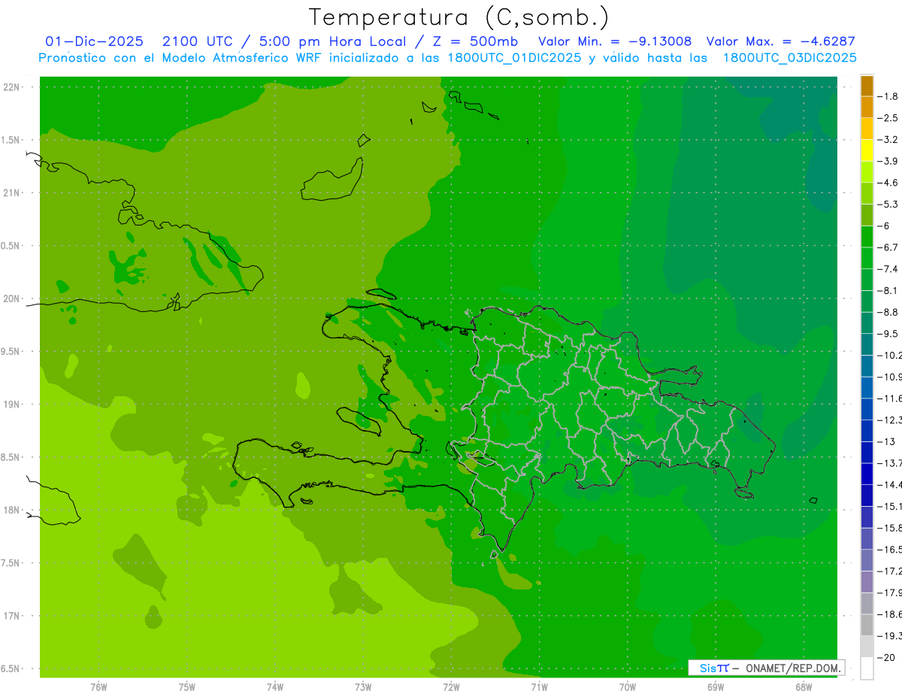Click the '76W' longitude label
This screenshot has width=902, height=697.
pyautogui.click(x=98, y=687)
